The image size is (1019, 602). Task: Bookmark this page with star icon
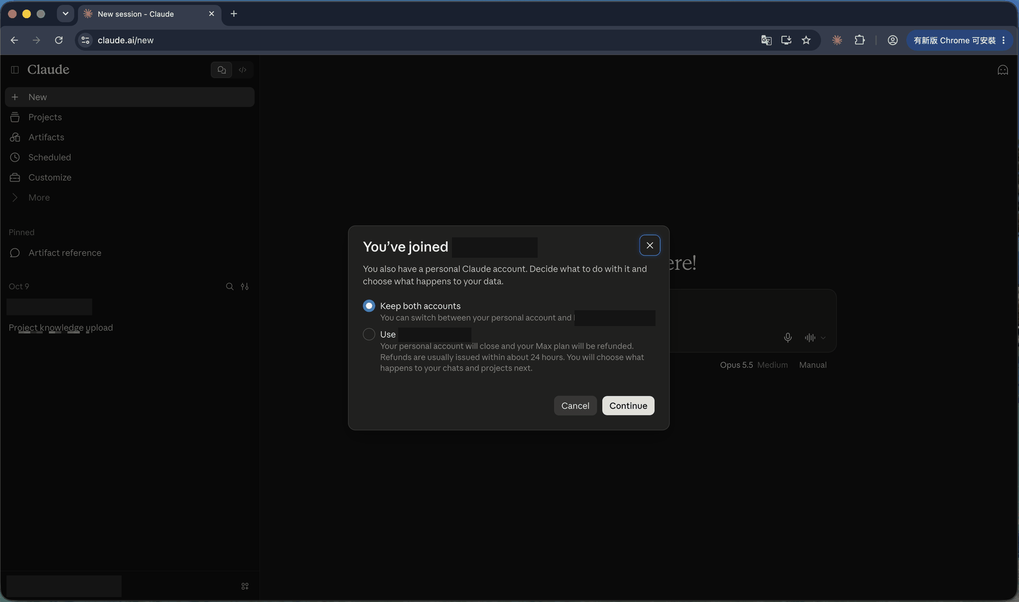pyautogui.click(x=806, y=40)
